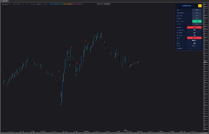209x134 pixels.
Task: Click the green signal marker beneath the lowest candle
Action: coord(61,104)
